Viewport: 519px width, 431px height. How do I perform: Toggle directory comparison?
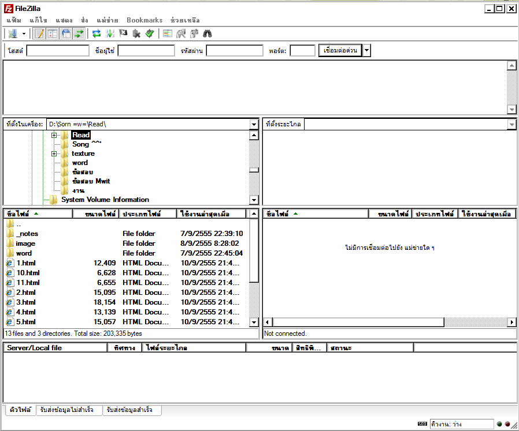click(x=181, y=33)
